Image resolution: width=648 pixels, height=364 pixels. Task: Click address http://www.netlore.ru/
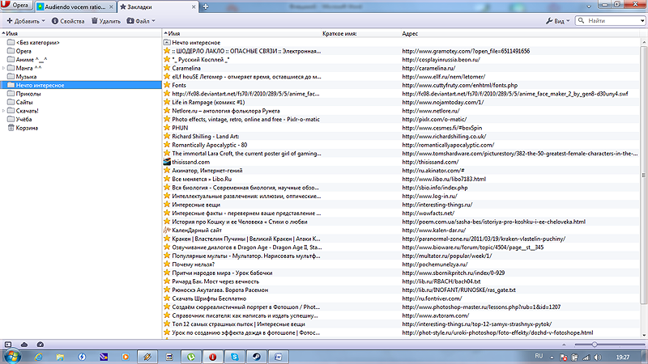tap(431, 111)
